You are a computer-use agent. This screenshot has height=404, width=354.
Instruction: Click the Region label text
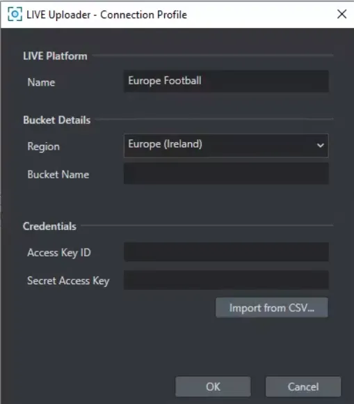coord(44,146)
